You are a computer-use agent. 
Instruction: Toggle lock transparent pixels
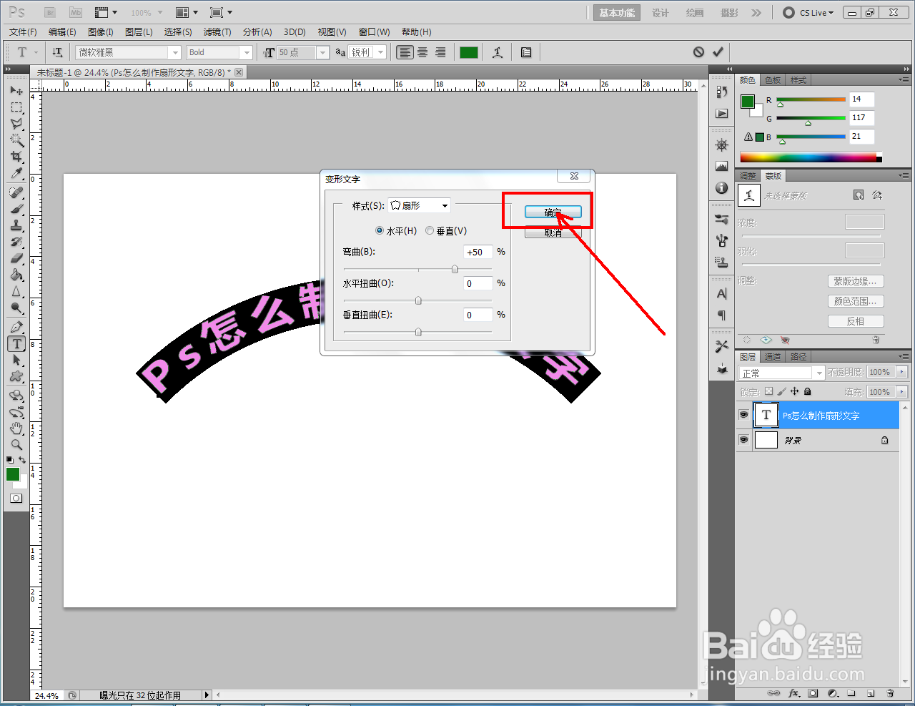[x=768, y=391]
